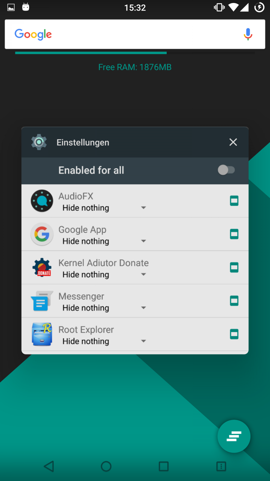
Task: Tap the Einstellungen gear icon
Action: click(39, 142)
